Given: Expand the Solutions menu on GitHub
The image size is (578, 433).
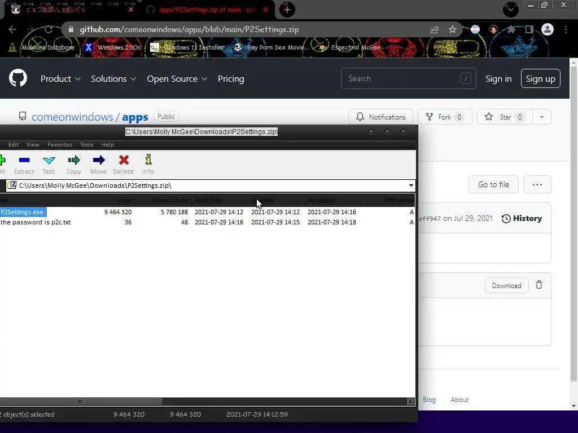Looking at the screenshot, I should (x=113, y=78).
